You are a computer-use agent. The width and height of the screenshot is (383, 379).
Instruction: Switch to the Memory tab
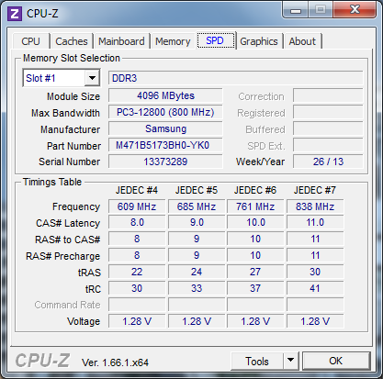coord(173,41)
